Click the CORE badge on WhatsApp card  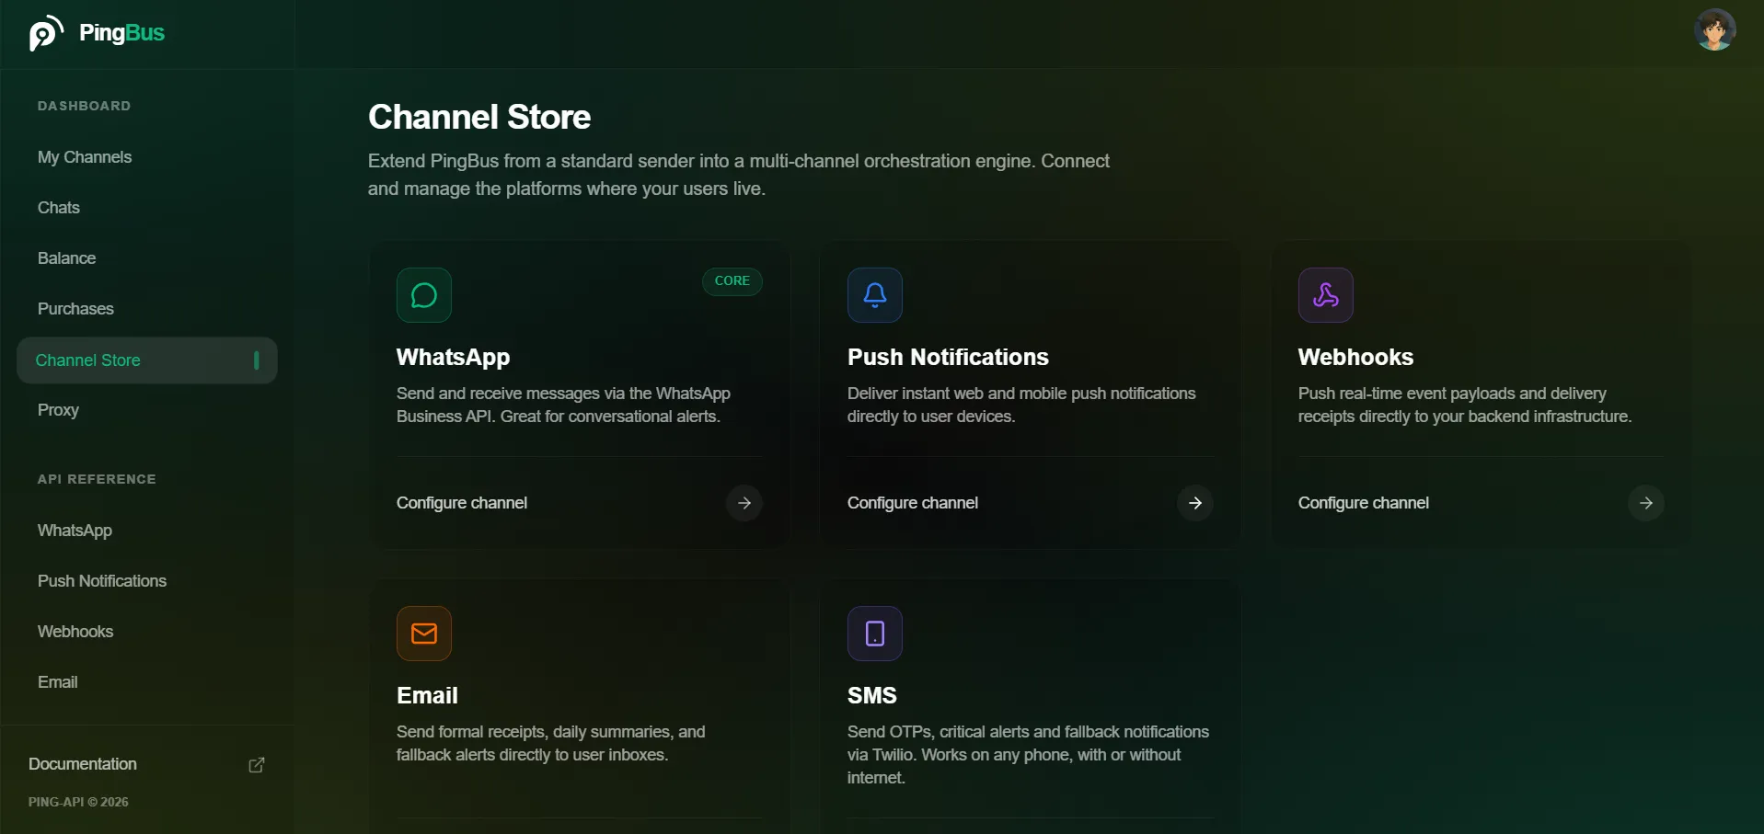[x=732, y=281]
